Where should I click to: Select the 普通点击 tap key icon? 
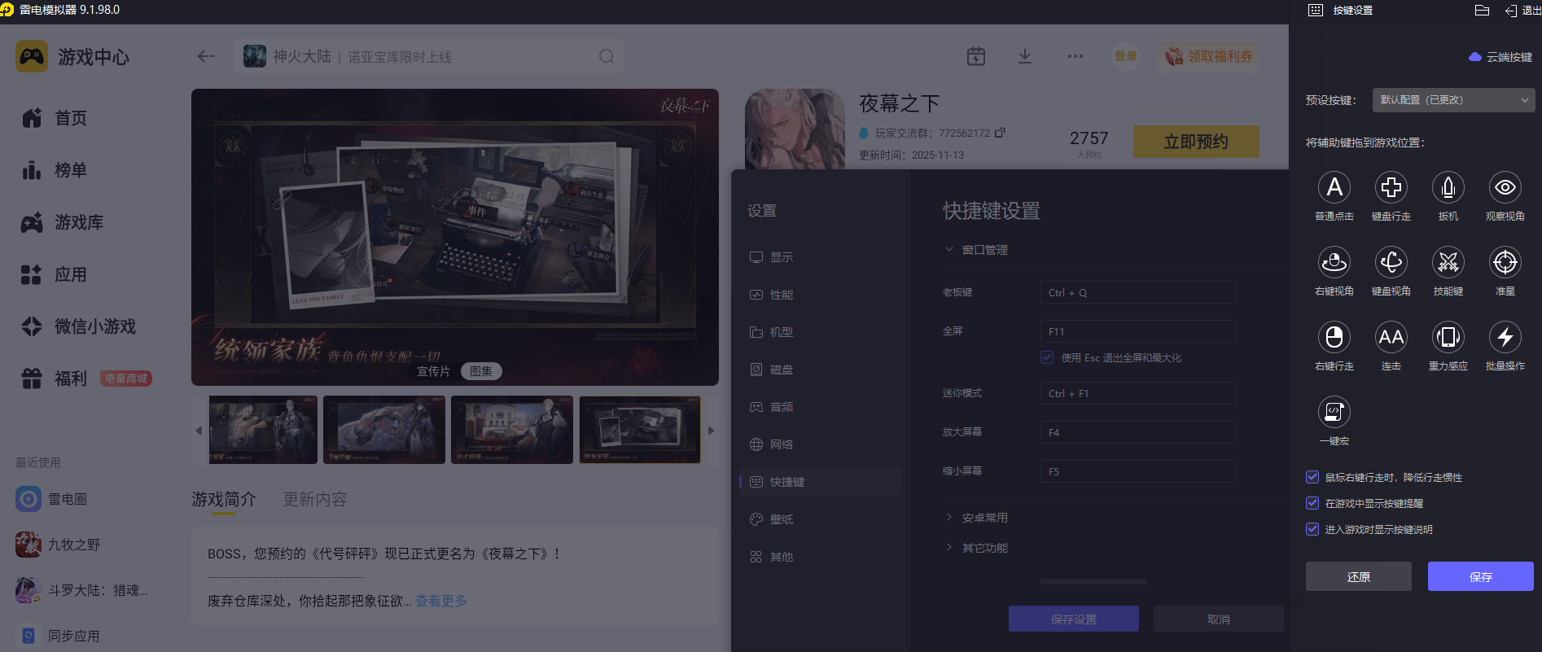(1334, 188)
